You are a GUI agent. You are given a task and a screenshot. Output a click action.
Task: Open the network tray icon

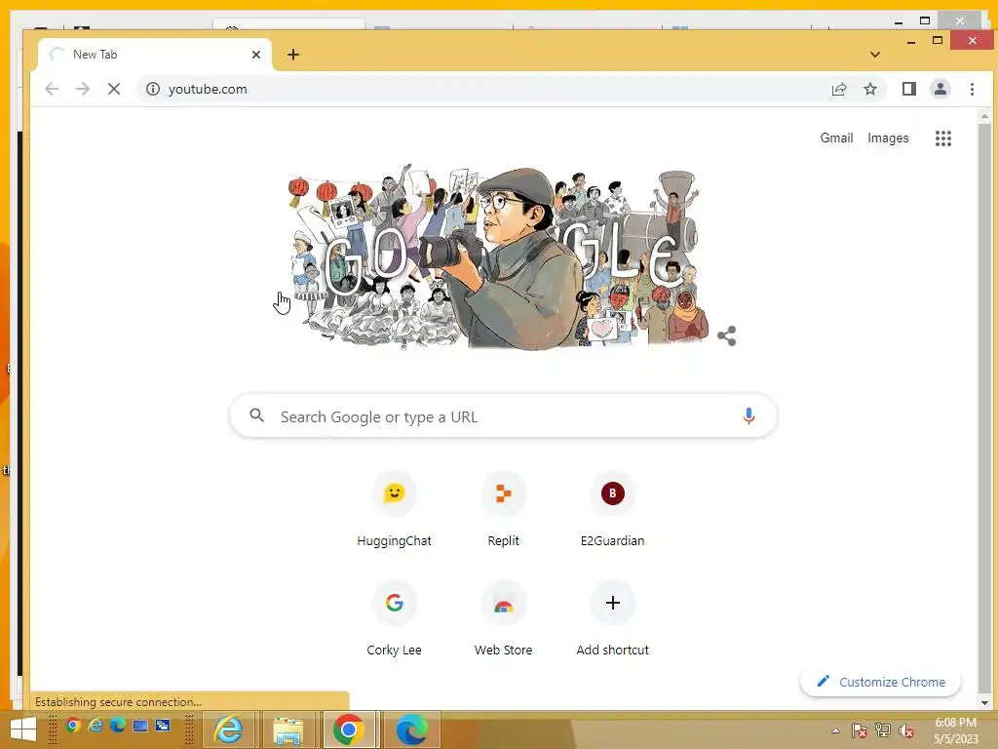coord(883,730)
